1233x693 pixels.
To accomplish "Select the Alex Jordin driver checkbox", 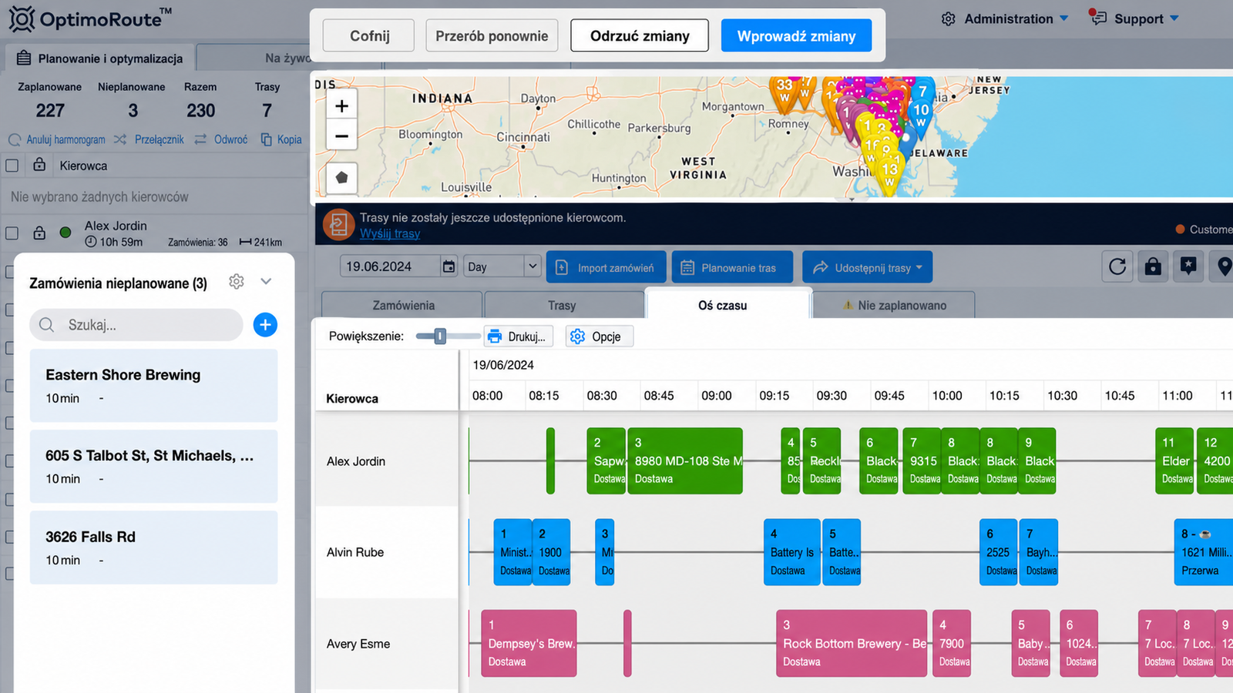I will click(x=12, y=233).
